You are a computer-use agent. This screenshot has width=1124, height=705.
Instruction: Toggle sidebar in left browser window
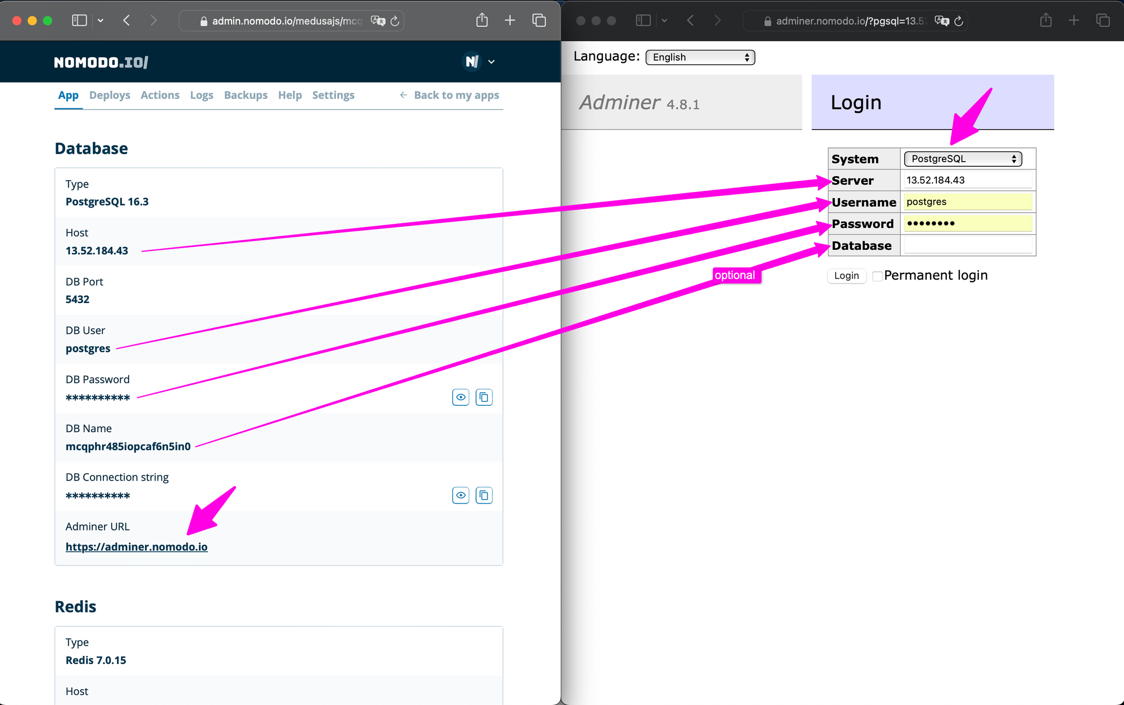tap(79, 21)
